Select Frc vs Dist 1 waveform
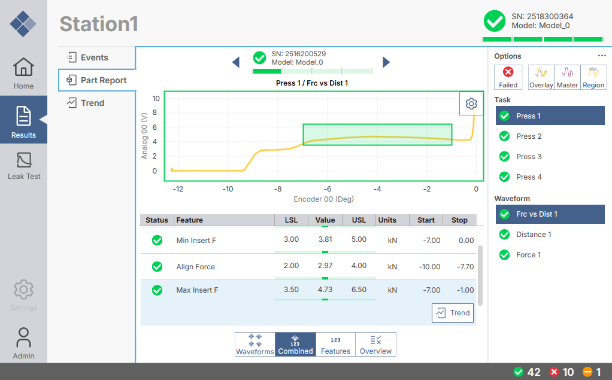The height and width of the screenshot is (380, 612). [550, 214]
